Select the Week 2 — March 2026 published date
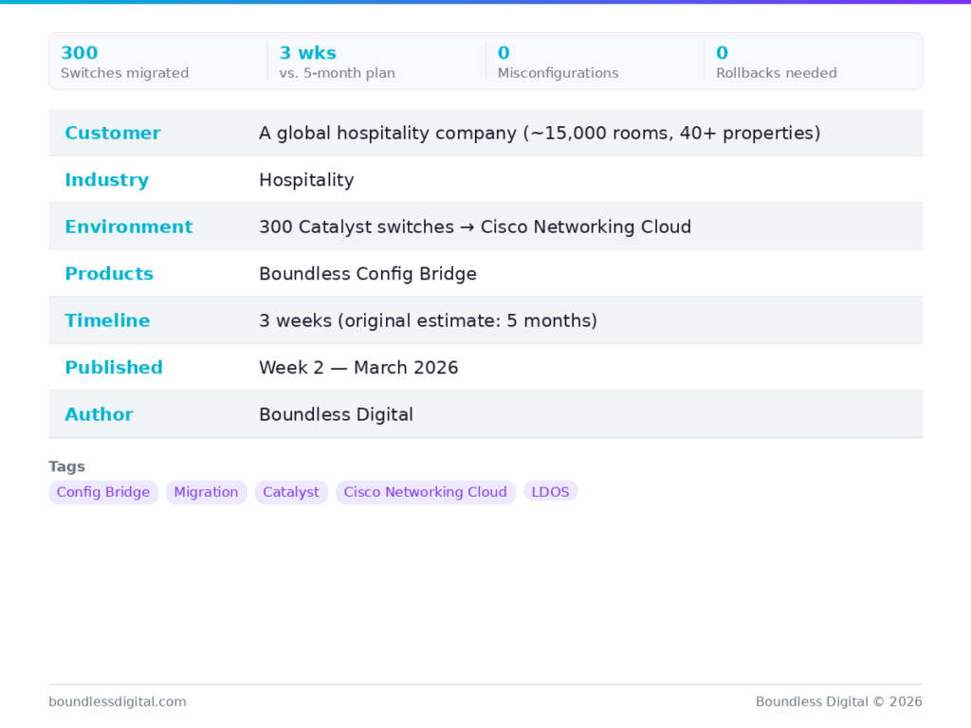This screenshot has width=971, height=728. pyautogui.click(x=358, y=368)
